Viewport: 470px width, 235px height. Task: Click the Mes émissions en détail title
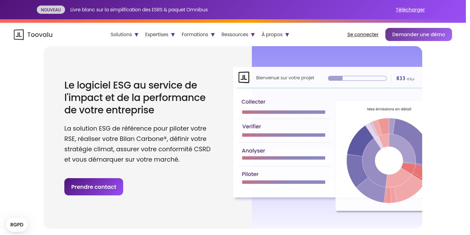389,109
